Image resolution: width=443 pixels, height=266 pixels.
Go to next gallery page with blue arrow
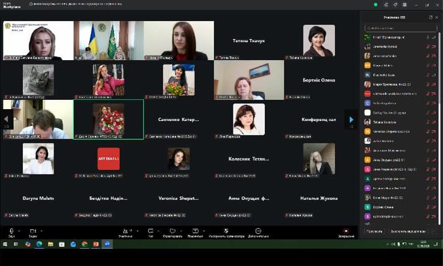[x=351, y=120]
